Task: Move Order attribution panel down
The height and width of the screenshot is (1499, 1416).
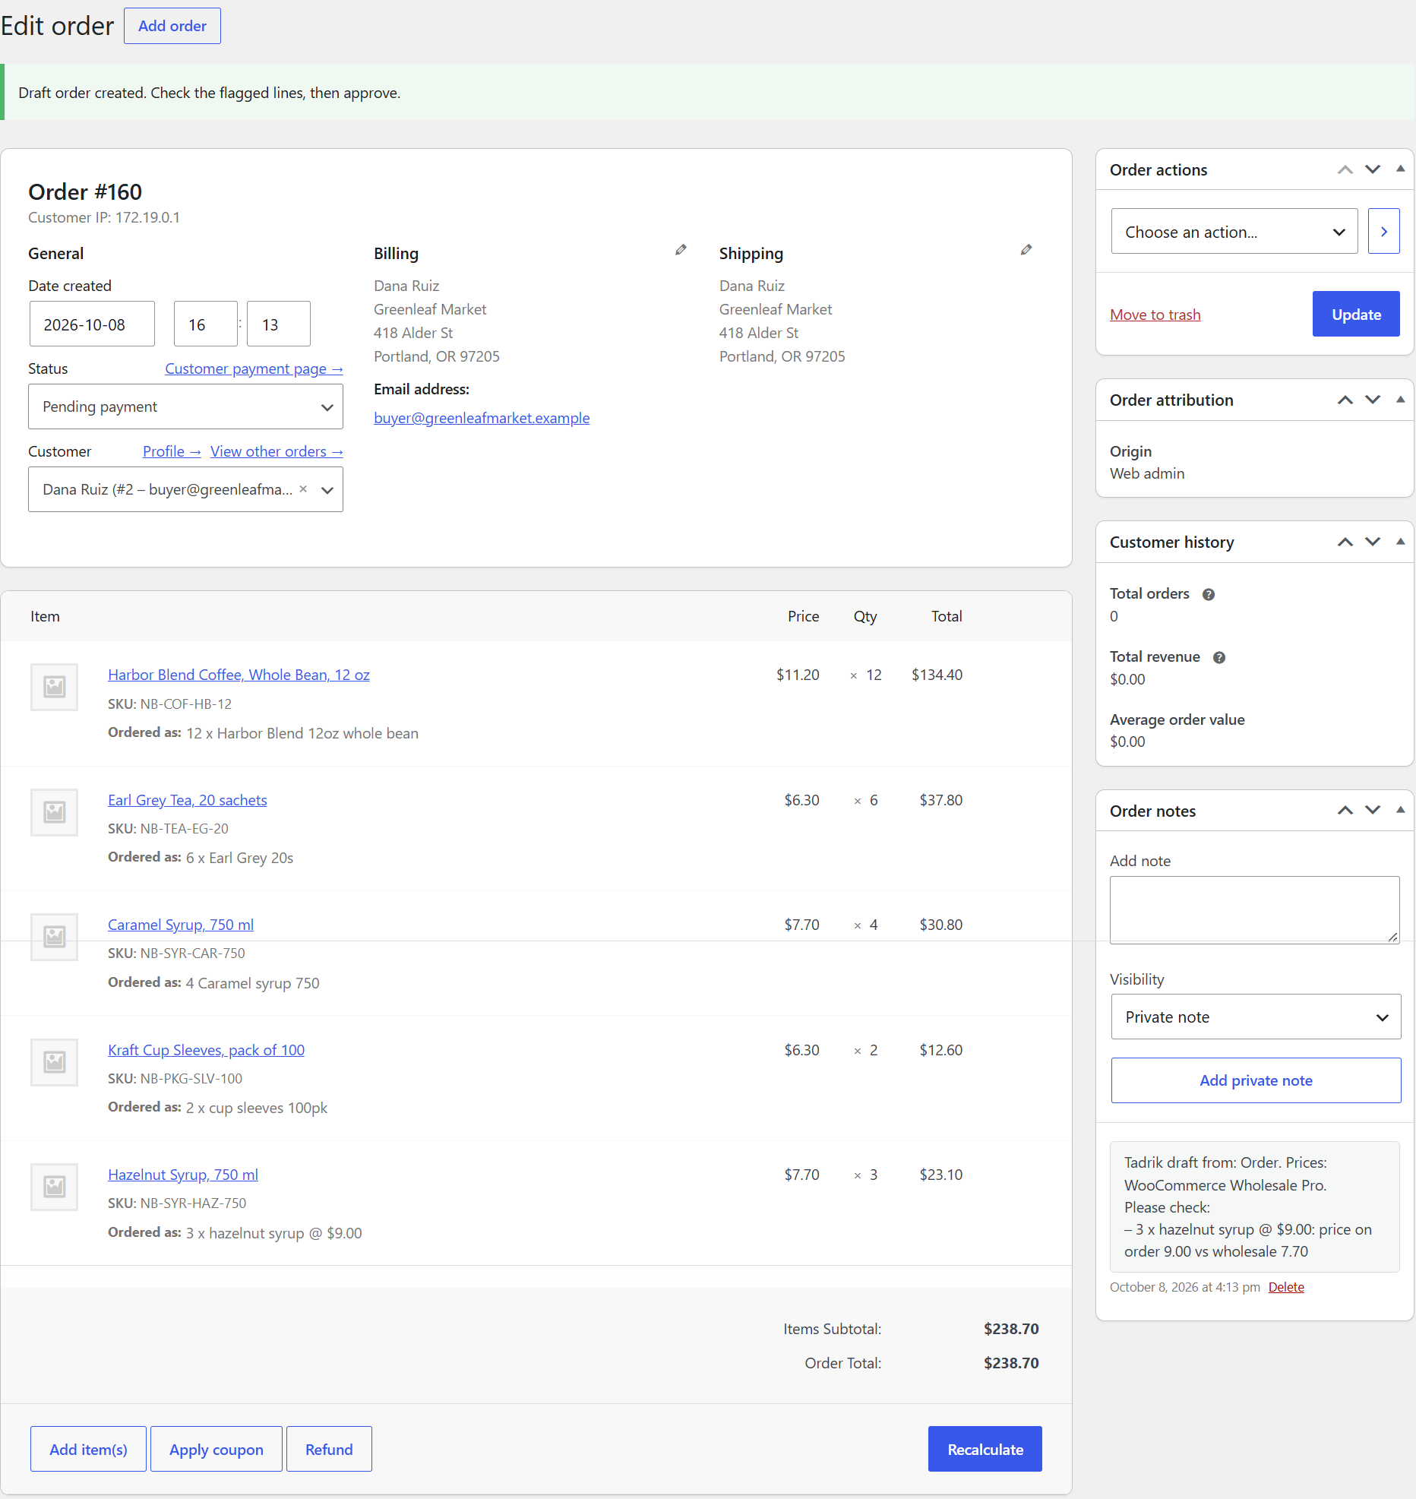Action: [x=1373, y=400]
